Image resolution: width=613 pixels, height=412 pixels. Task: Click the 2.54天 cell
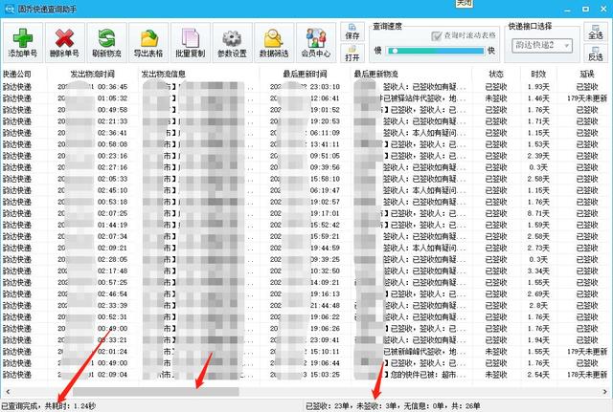[x=538, y=375]
